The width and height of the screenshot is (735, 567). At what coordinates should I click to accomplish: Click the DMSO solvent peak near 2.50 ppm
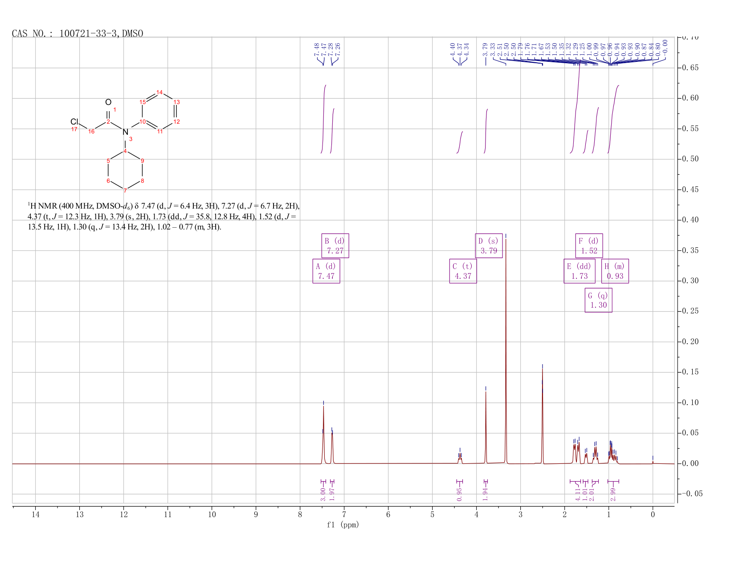542,416
